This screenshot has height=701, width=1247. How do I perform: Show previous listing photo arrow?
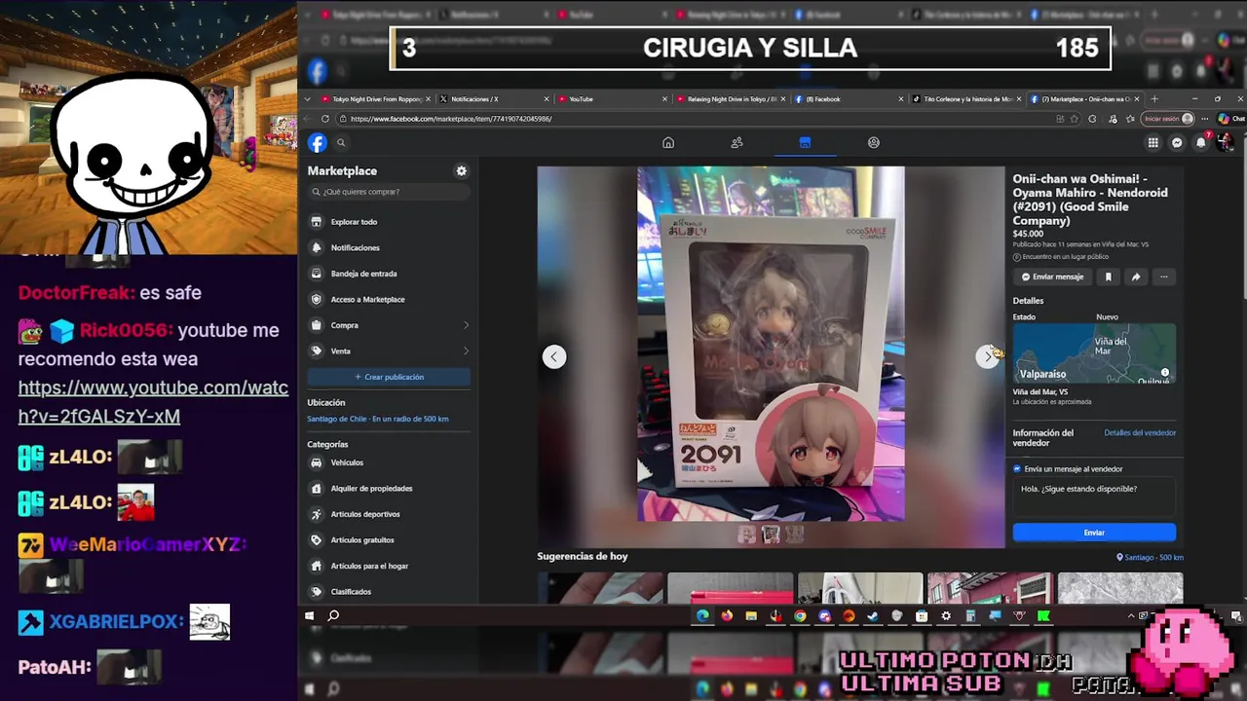[x=553, y=356]
